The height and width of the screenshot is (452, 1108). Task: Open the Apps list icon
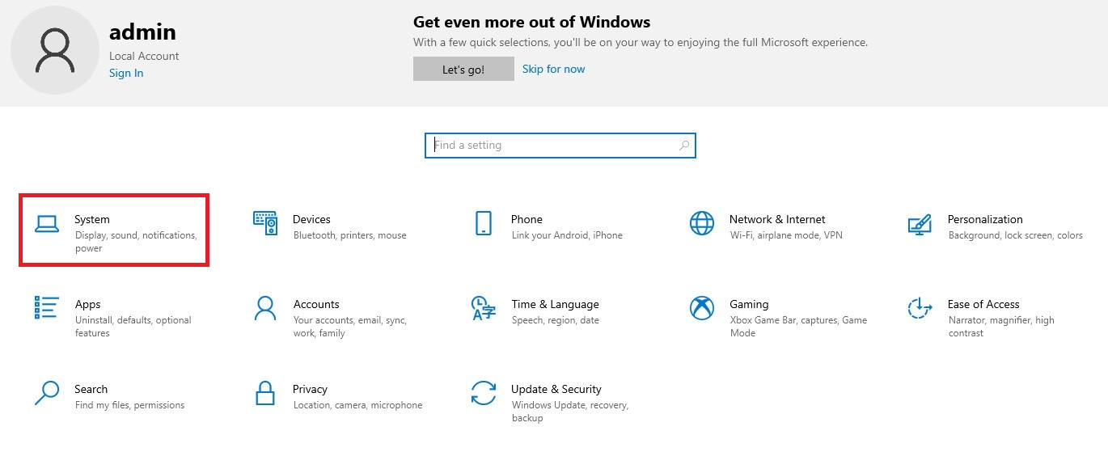click(x=47, y=307)
